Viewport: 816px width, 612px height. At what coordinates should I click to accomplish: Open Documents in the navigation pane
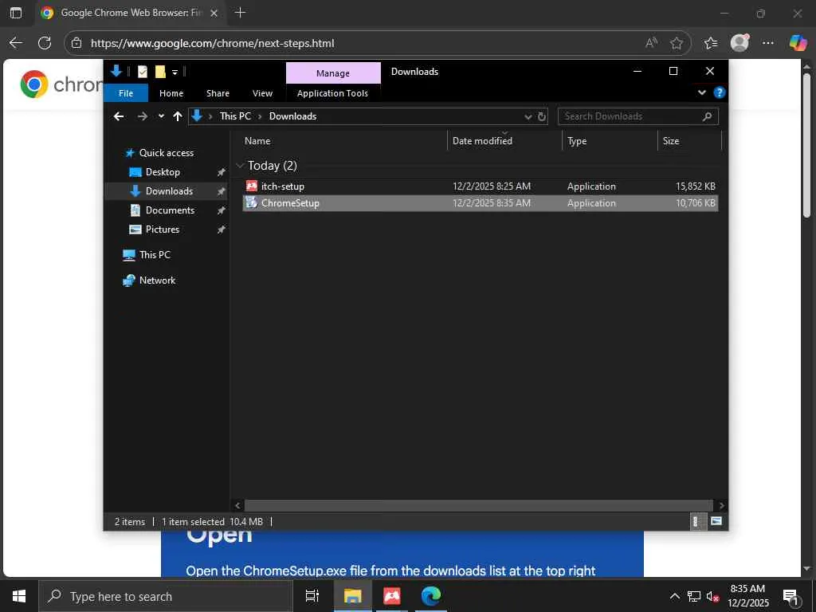click(x=170, y=210)
